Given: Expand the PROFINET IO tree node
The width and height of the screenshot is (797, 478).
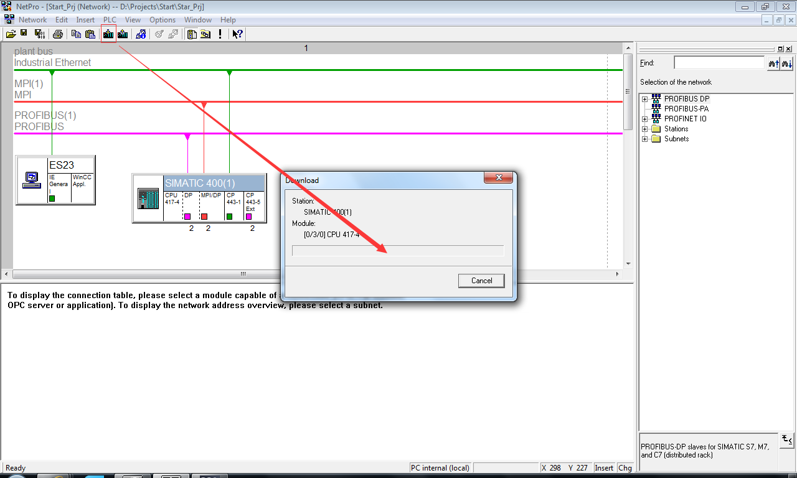Looking at the screenshot, I should [644, 119].
